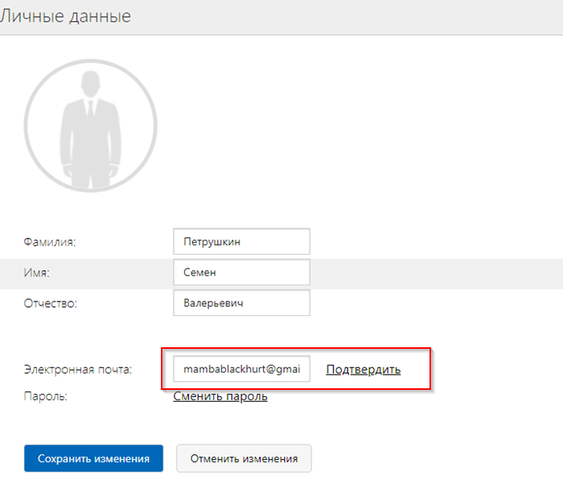
Task: Focus the Имя field containing Семен
Action: click(240, 272)
